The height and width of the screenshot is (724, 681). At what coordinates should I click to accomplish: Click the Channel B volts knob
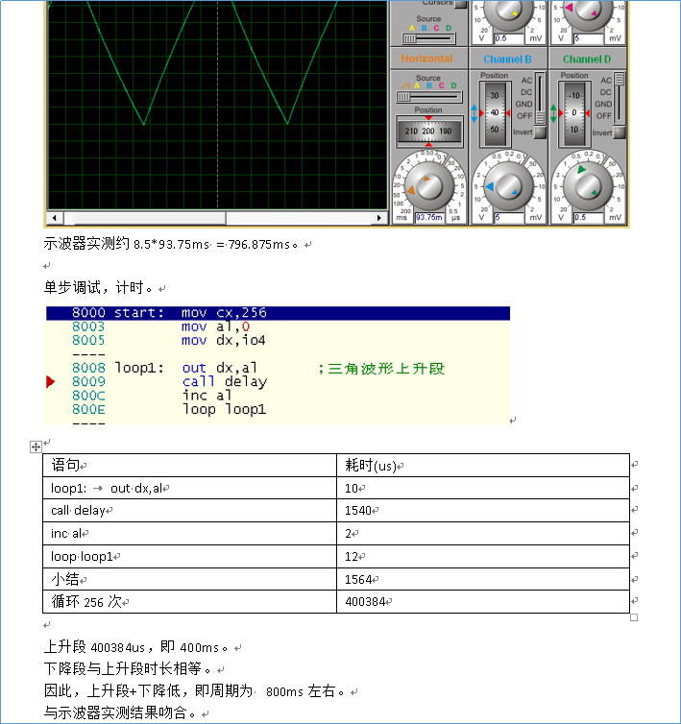pos(507,186)
